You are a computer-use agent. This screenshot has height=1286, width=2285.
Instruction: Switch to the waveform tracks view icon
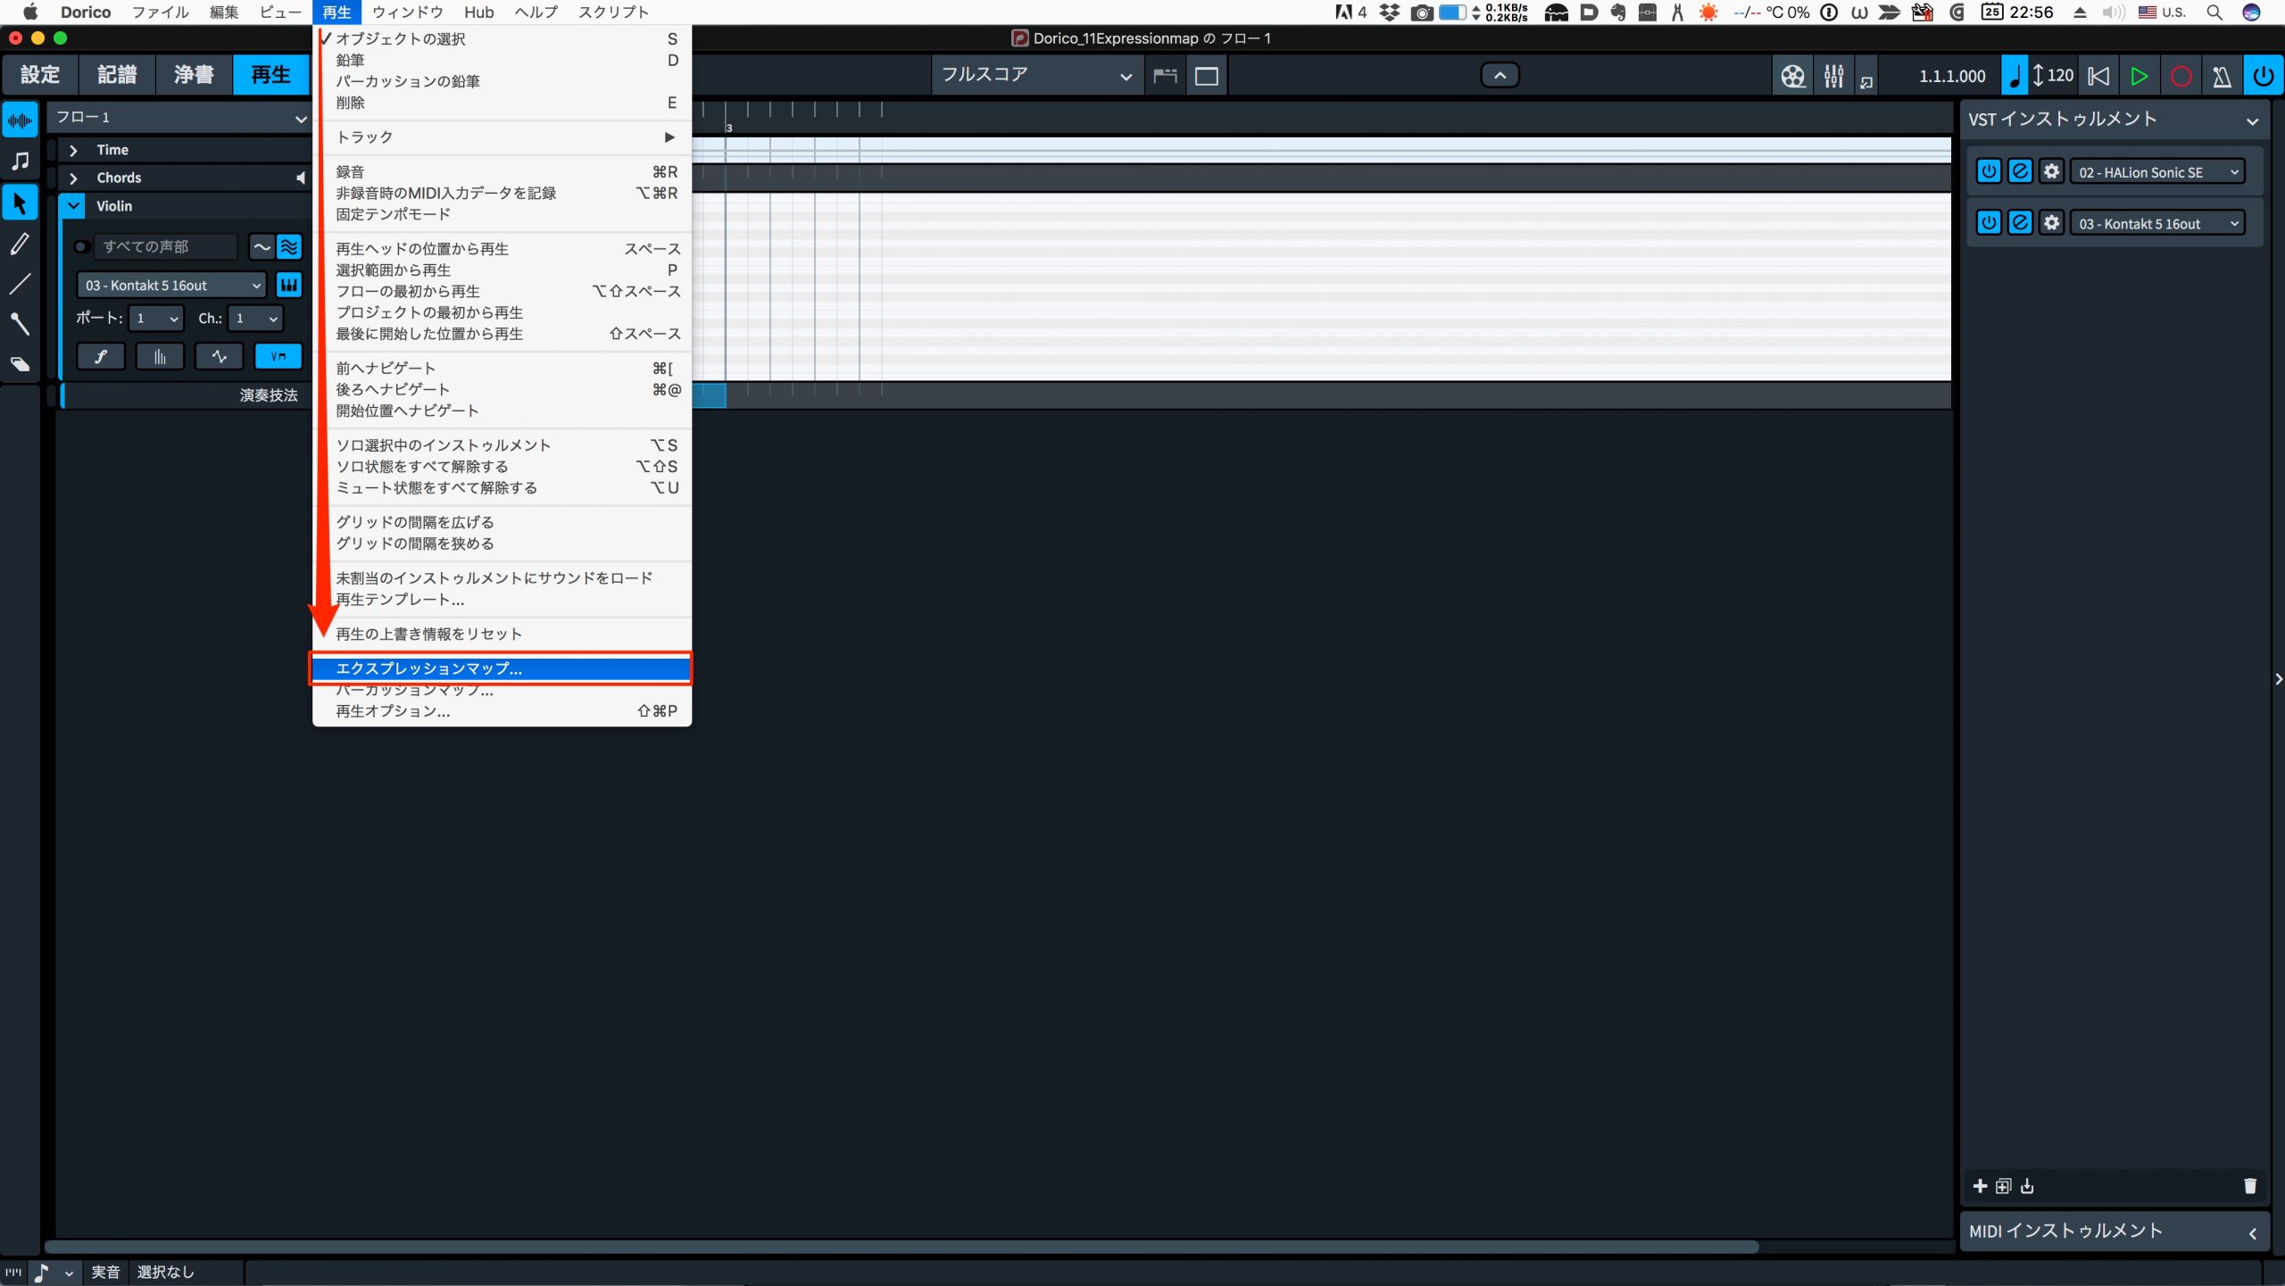[20, 120]
